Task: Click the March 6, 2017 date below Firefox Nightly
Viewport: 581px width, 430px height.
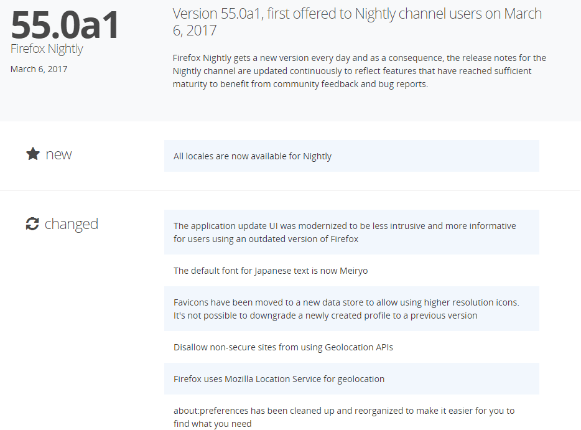Action: pyautogui.click(x=39, y=69)
